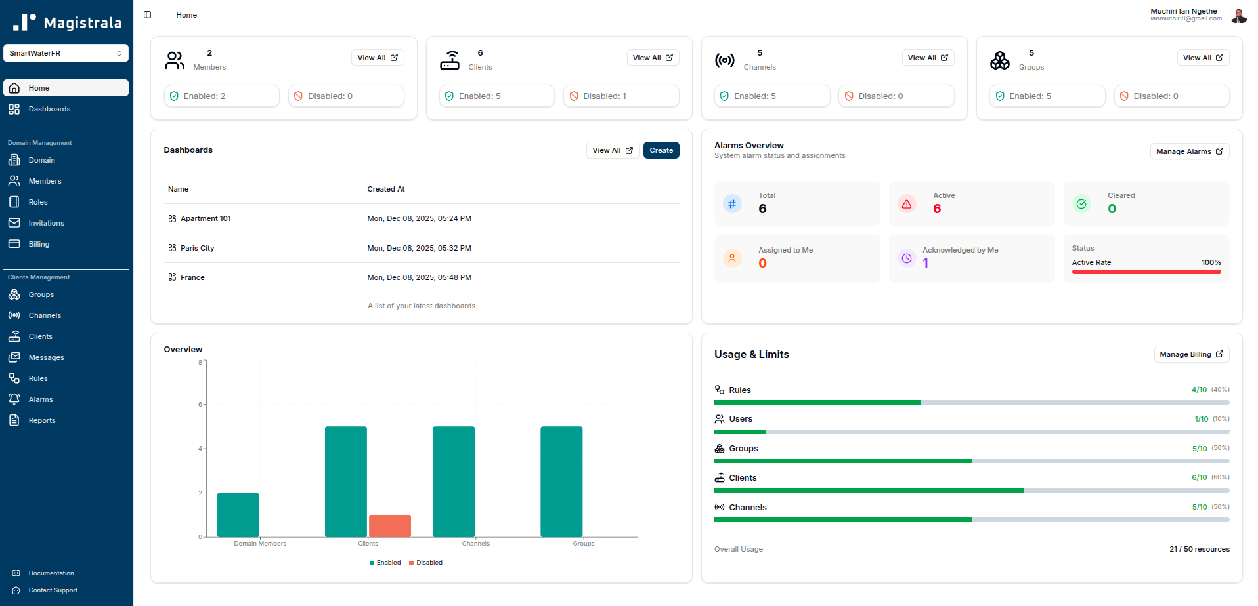Toggle the Disabled legend on Overview chart
1258x606 pixels.
[425, 563]
